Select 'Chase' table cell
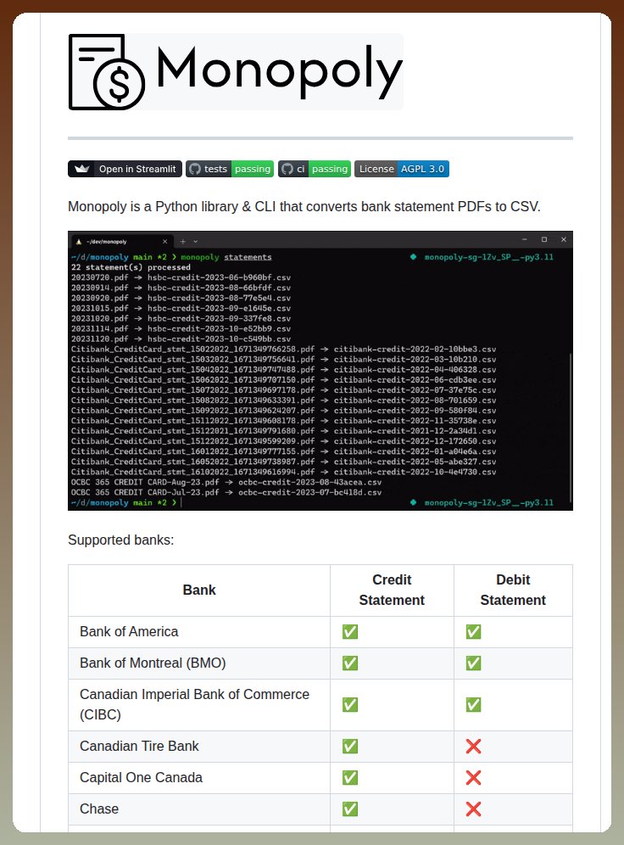The width and height of the screenshot is (624, 845). [199, 809]
